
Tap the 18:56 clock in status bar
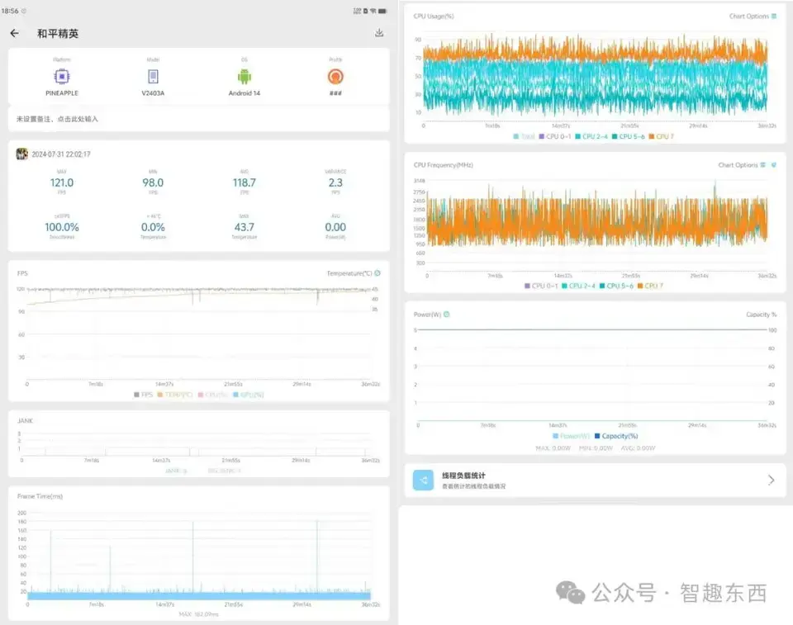[x=10, y=11]
